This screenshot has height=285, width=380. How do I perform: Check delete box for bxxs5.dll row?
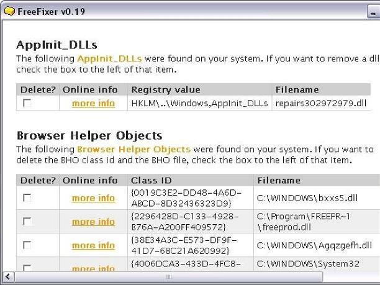27,197
